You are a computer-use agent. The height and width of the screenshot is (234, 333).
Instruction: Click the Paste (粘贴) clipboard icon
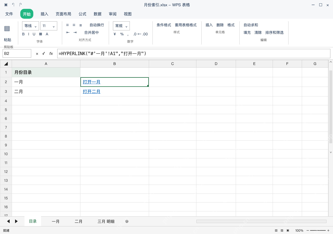click(7, 29)
